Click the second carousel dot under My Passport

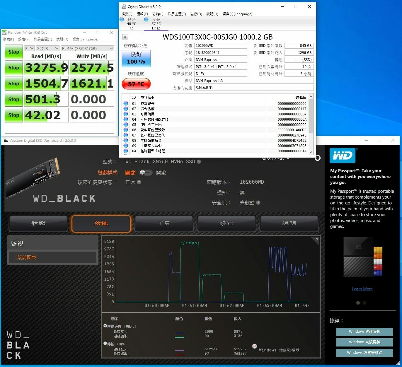click(x=364, y=303)
